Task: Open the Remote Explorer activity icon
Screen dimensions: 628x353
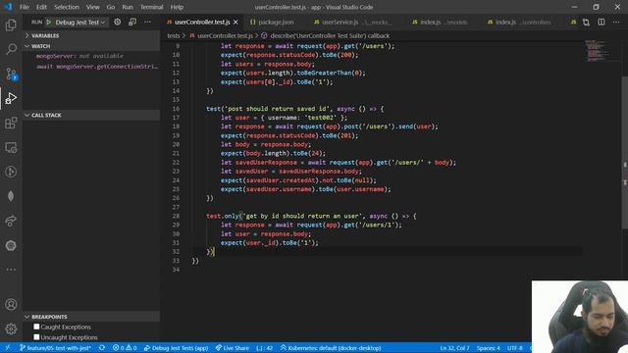Action: pyautogui.click(x=11, y=147)
